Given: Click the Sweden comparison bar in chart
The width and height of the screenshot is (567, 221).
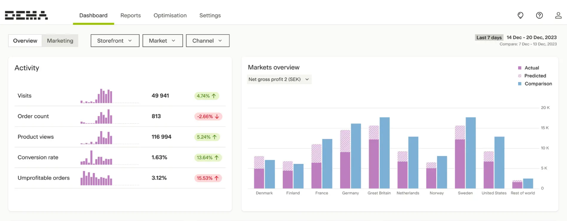Looking at the screenshot, I should click(470, 153).
